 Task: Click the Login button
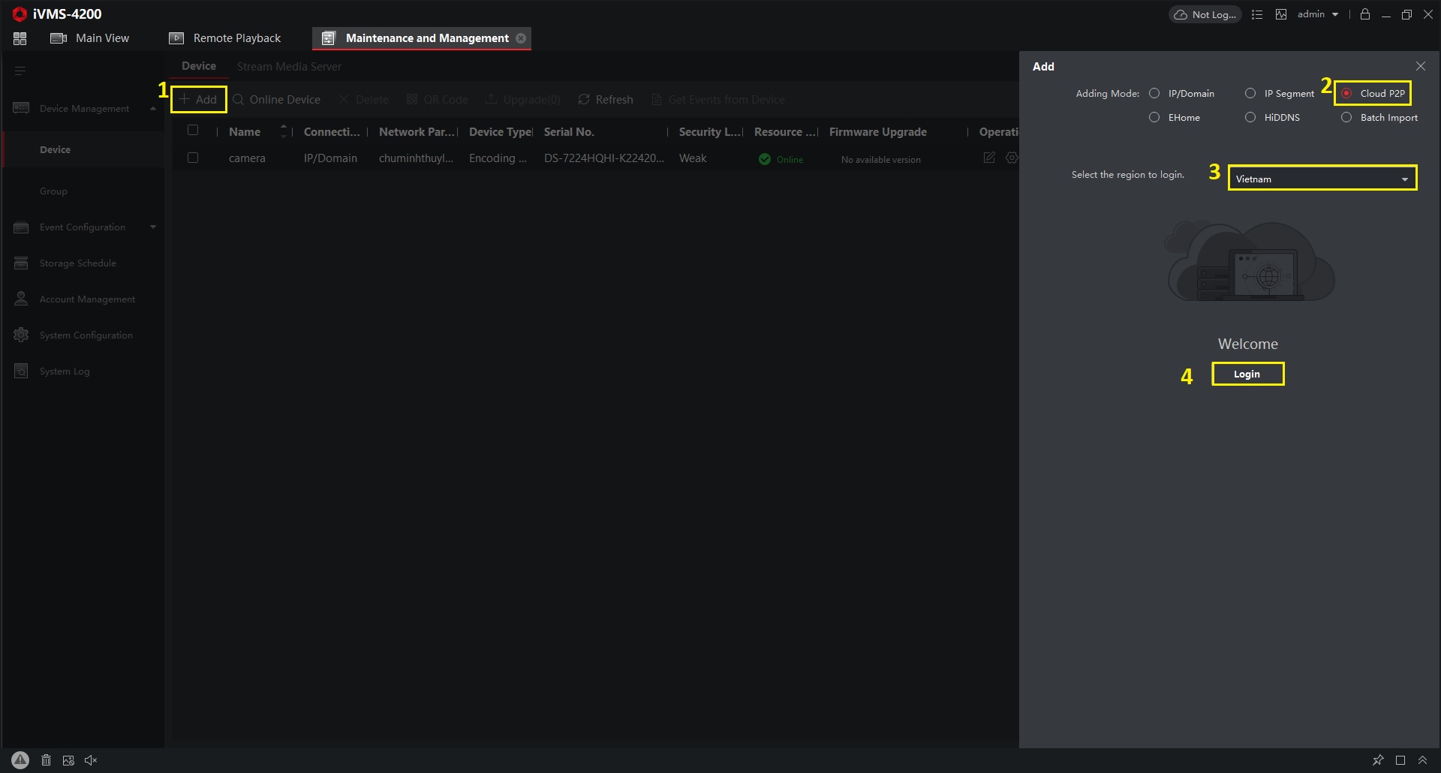1247,374
